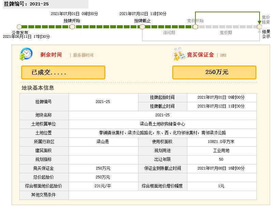Click the 综合楼面地价起始价 value 231元/平
The width and height of the screenshot is (280, 206).
[x=103, y=186]
